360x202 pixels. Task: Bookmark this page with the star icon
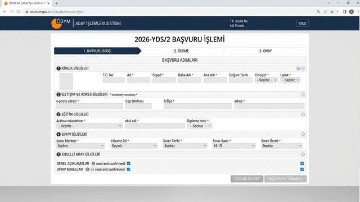click(332, 12)
